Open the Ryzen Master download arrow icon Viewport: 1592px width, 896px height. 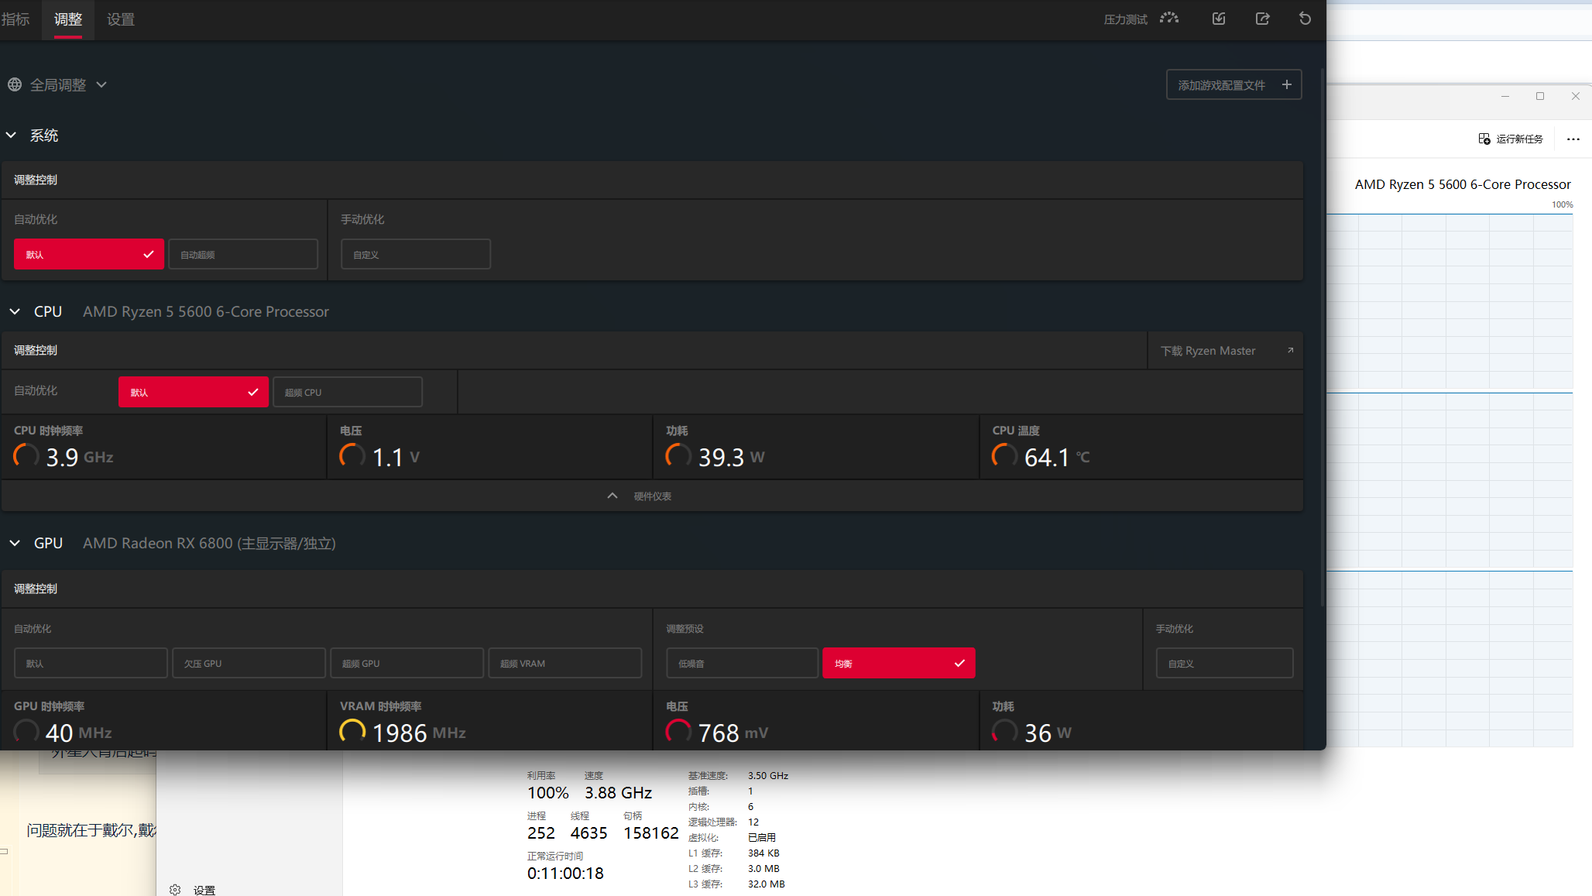(x=1290, y=351)
